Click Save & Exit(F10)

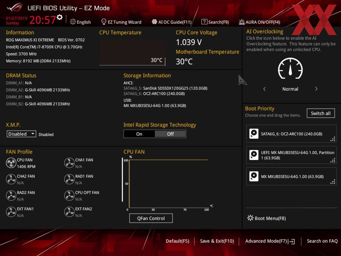(217, 241)
